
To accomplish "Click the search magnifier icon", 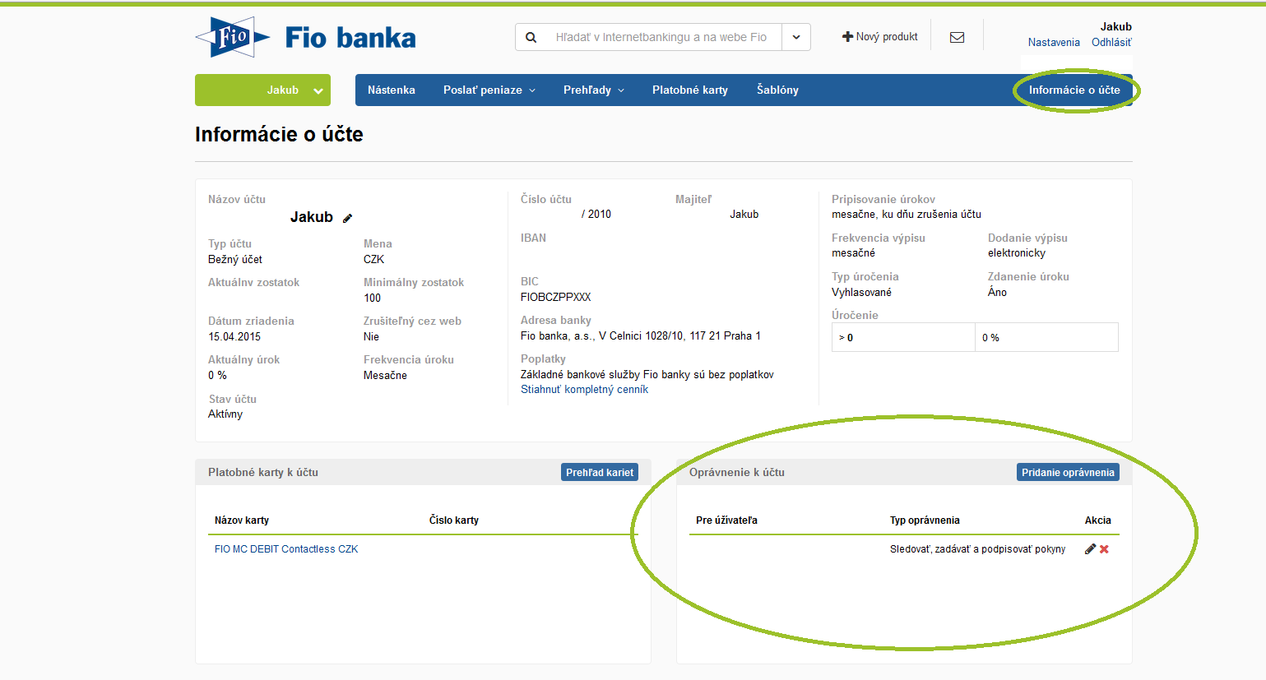I will point(531,37).
